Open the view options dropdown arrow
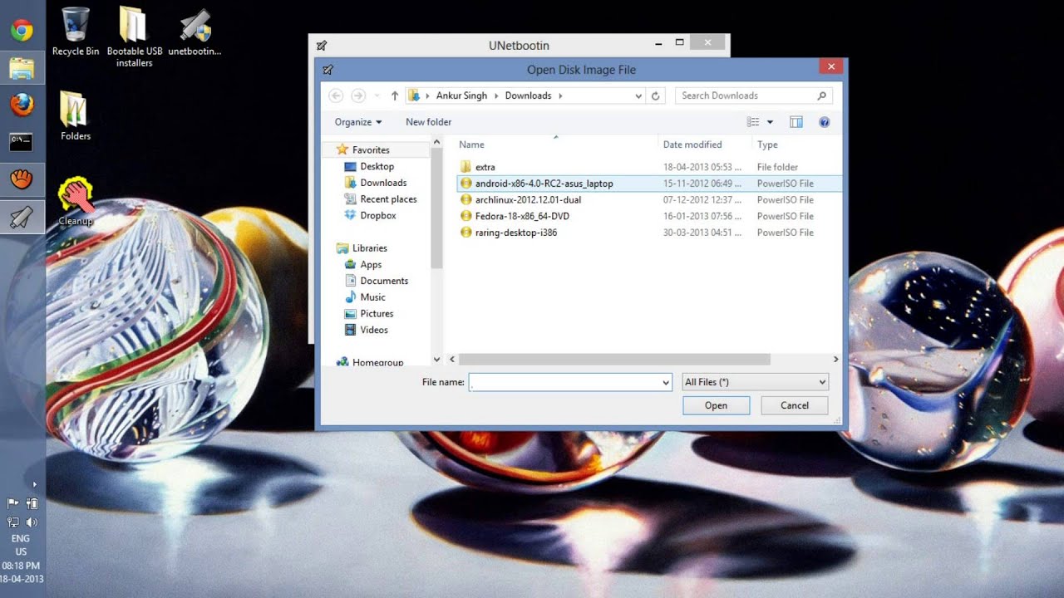 tap(770, 122)
